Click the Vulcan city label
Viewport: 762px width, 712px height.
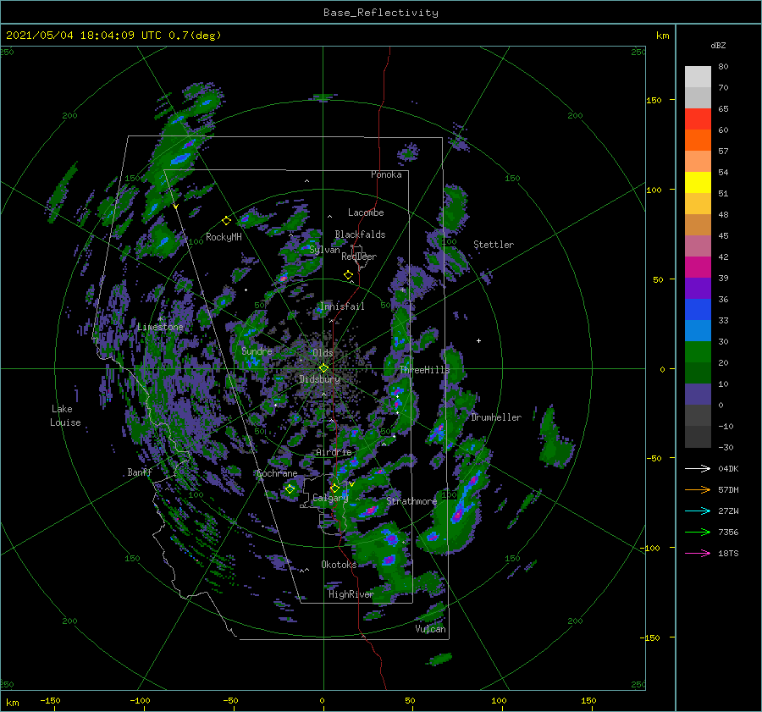pos(431,629)
